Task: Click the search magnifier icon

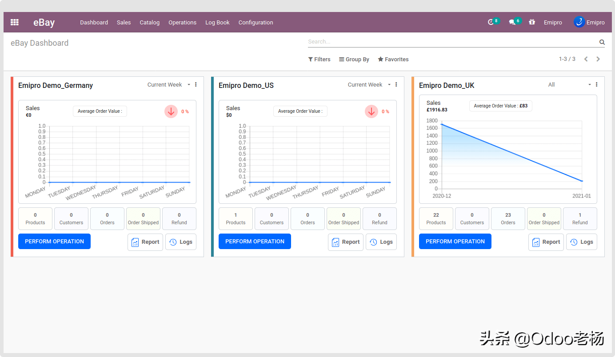Action: (x=602, y=42)
